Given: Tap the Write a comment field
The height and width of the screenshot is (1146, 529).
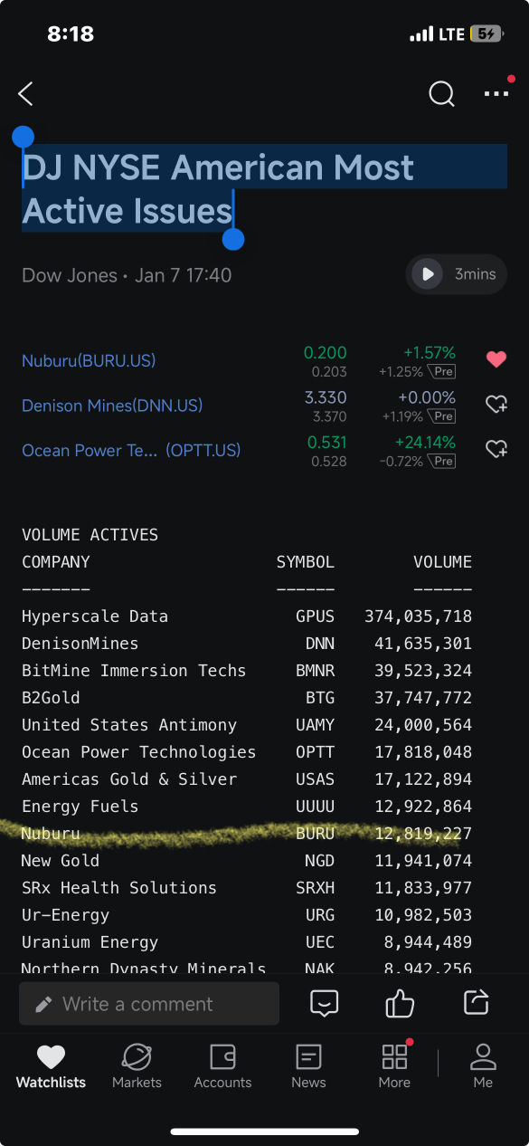Looking at the screenshot, I should [149, 1004].
